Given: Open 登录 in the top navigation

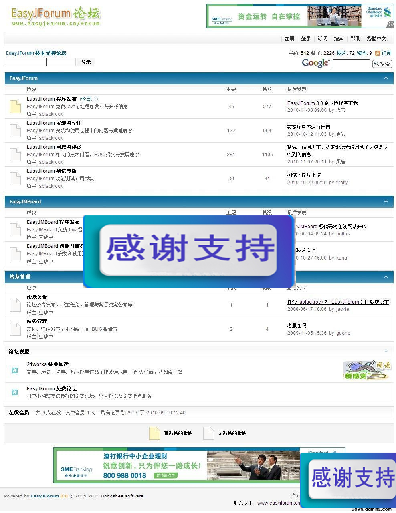Looking at the screenshot, I should pyautogui.click(x=306, y=39).
